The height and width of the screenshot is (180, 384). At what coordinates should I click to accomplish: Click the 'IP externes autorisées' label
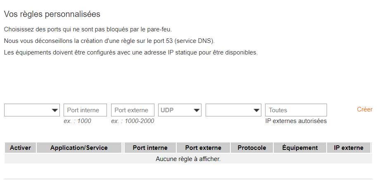pyautogui.click(x=296, y=121)
